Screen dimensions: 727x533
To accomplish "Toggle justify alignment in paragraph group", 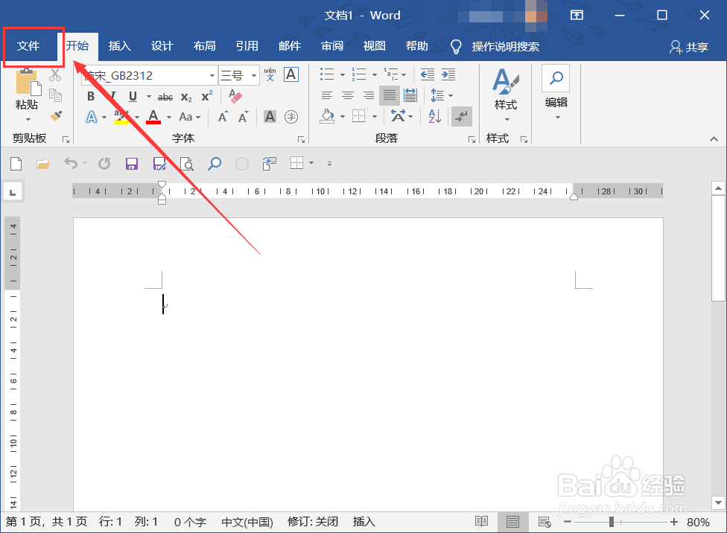I will point(388,95).
